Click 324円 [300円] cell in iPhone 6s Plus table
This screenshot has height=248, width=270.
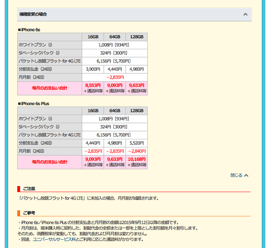coord(115,127)
